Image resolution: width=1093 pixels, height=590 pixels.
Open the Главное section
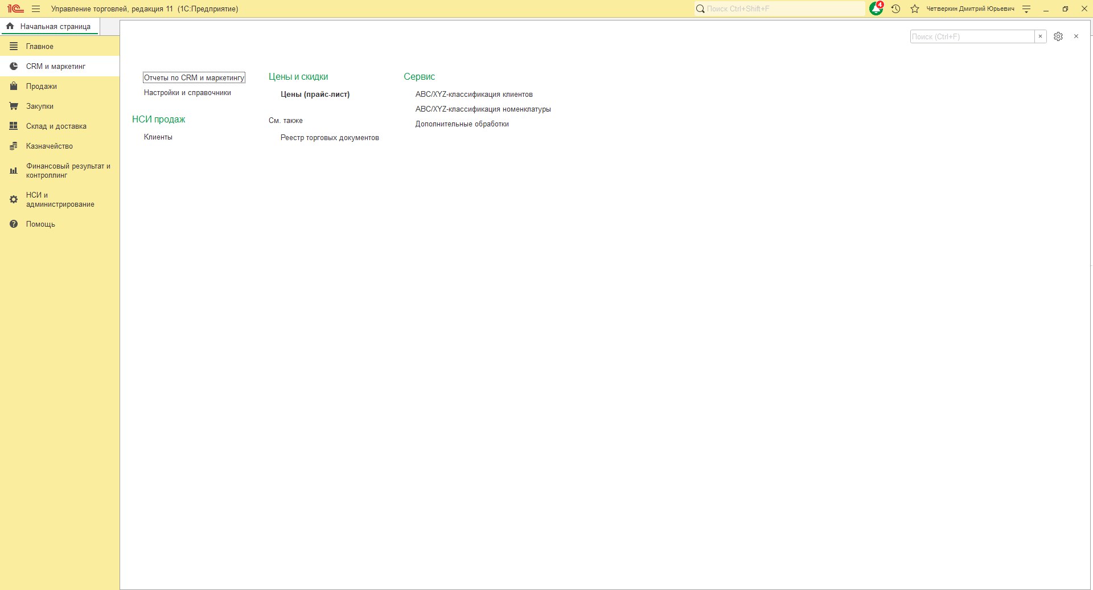[x=60, y=46]
